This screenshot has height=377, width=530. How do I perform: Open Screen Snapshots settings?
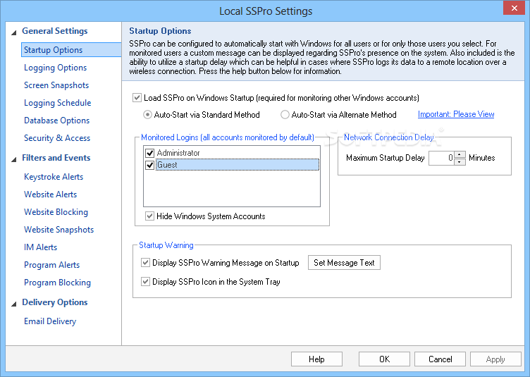pos(56,85)
